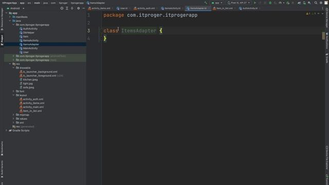
Task: Expand Gradle Scripts node
Action: (x=7, y=131)
